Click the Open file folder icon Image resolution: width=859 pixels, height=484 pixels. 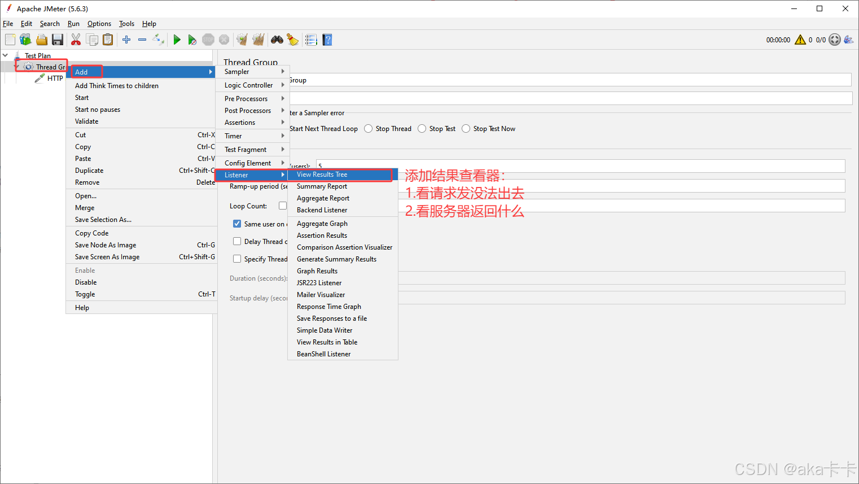tap(41, 40)
